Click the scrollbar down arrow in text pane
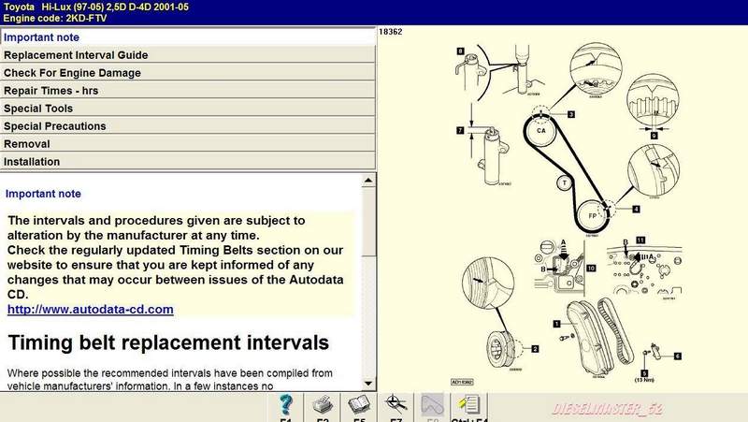This screenshot has width=748, height=422. pyautogui.click(x=368, y=384)
